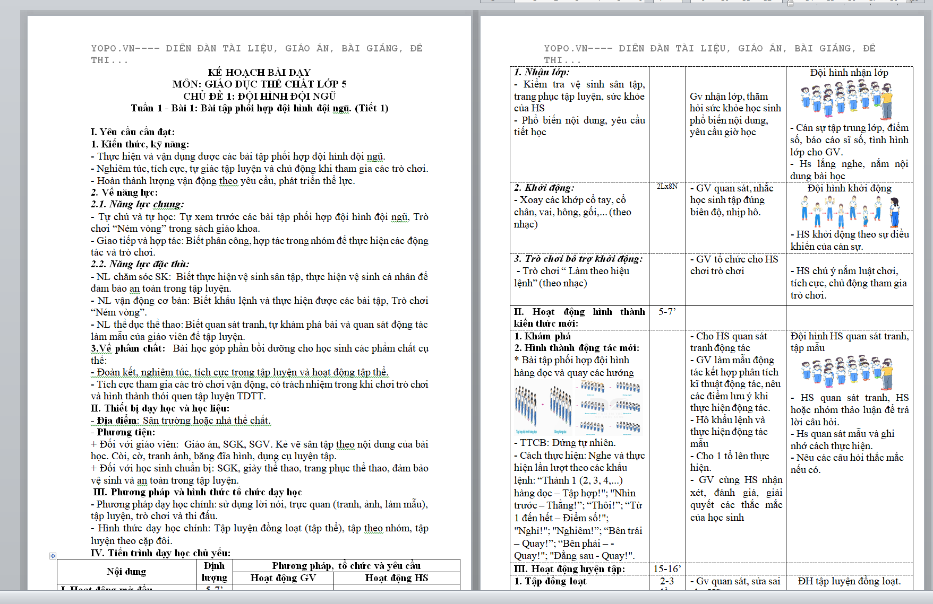Click the table move handle beside the Nội dung table

53,556
